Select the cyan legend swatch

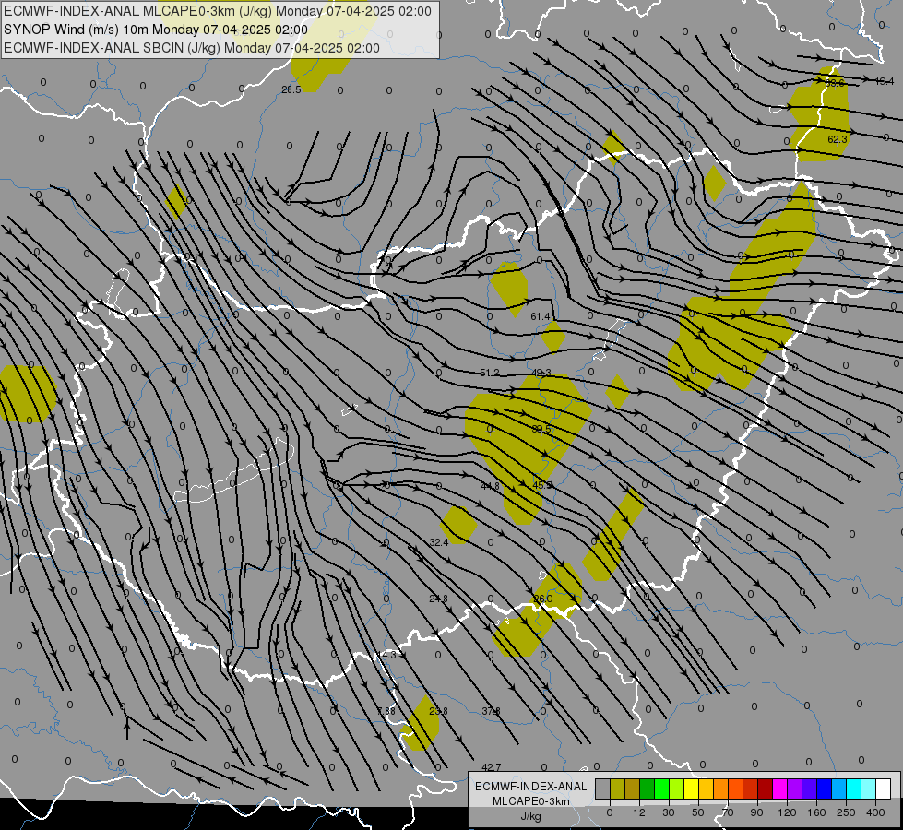pos(855,788)
